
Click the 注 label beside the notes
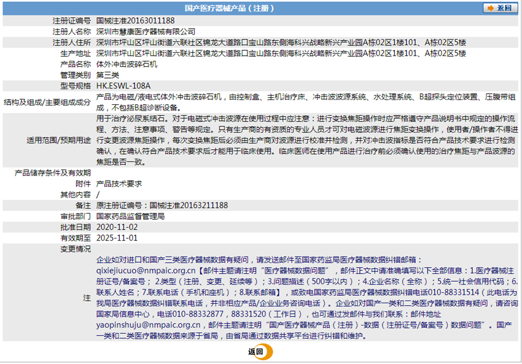(87, 298)
